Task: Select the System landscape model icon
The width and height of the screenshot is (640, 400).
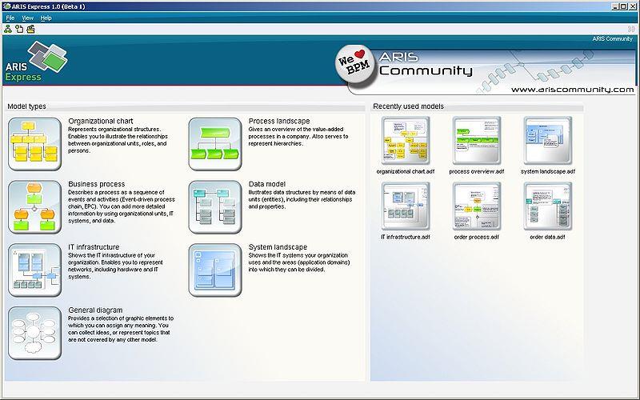Action: 215,270
